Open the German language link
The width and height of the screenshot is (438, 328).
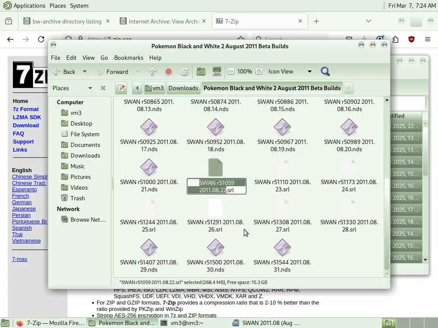point(22,202)
